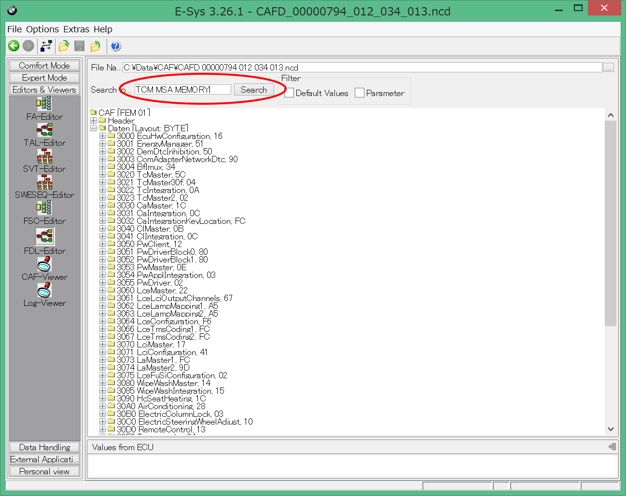The height and width of the screenshot is (496, 626).
Task: Click the grey Forward arrow toolbar icon
Action: [x=28, y=46]
